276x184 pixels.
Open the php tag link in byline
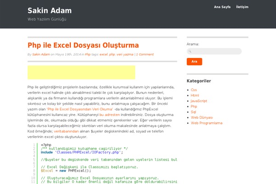112,54
